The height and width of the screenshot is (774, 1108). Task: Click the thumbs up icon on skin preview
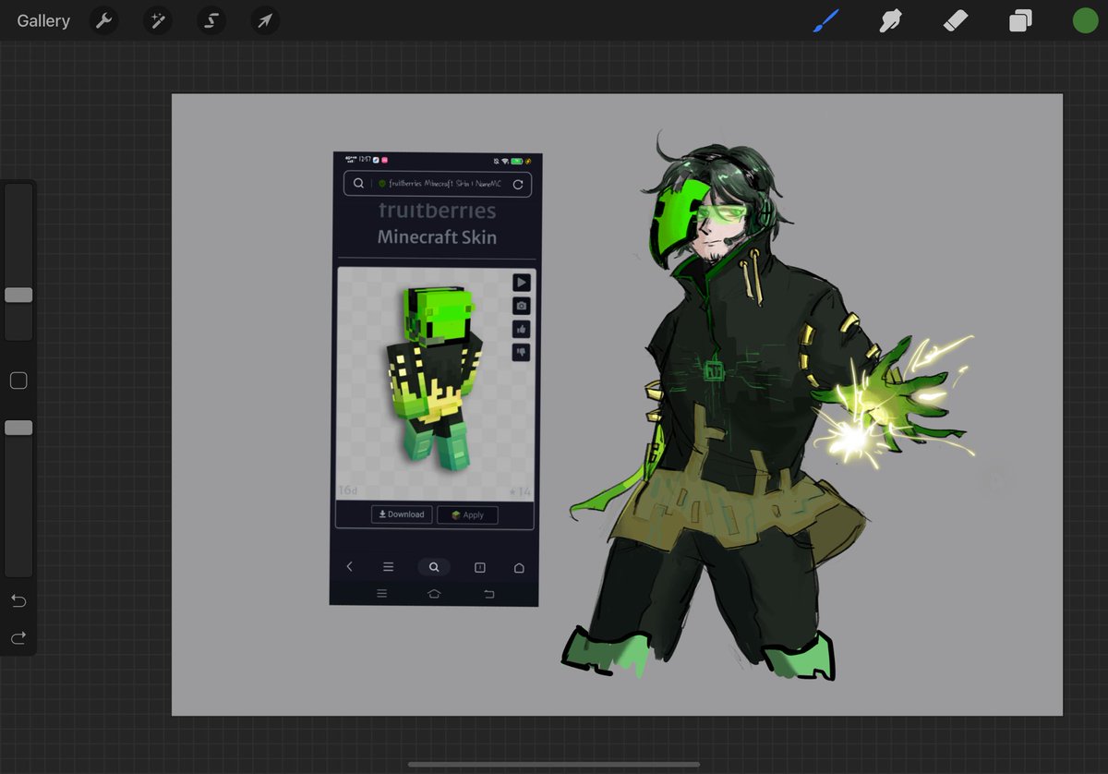point(522,329)
